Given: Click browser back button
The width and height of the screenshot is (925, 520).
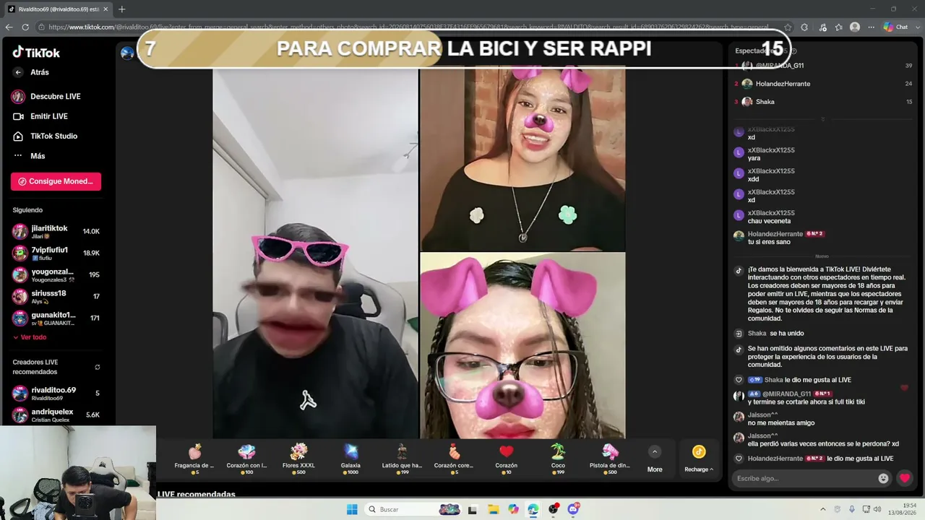Looking at the screenshot, I should point(9,27).
